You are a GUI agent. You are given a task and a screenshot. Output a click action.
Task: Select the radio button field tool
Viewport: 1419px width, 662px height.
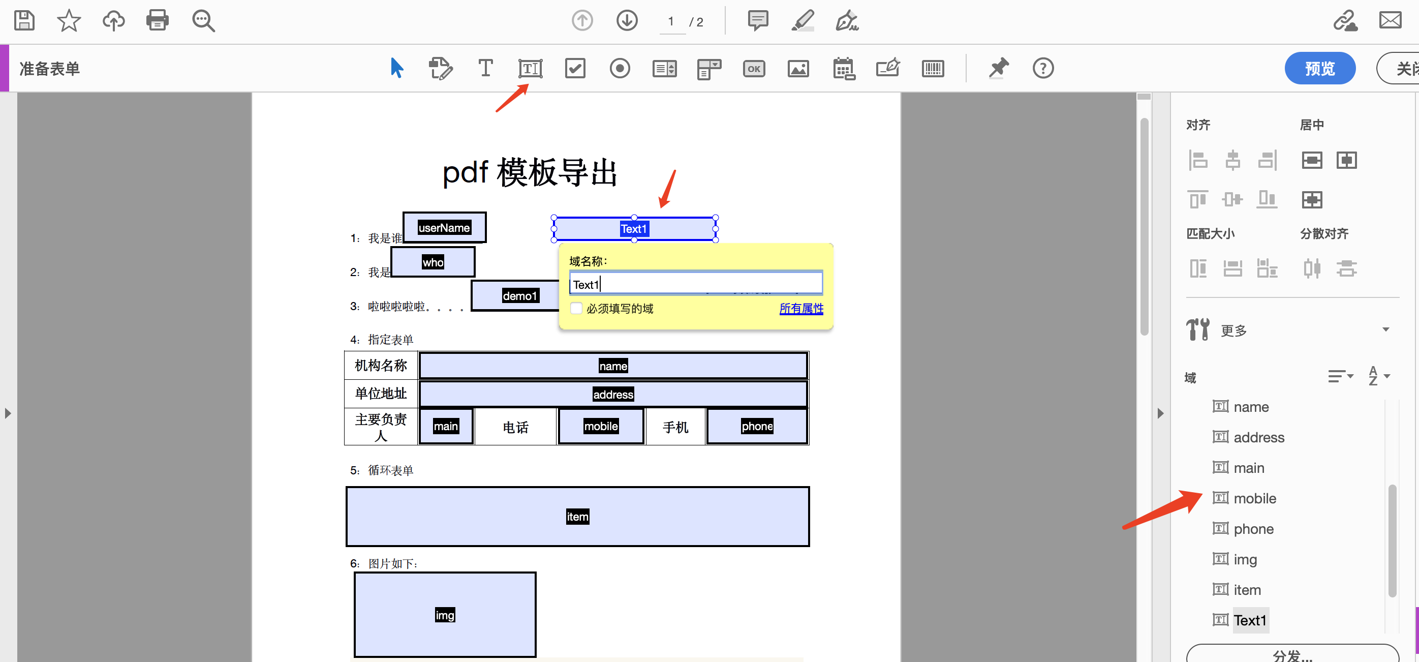click(x=620, y=68)
